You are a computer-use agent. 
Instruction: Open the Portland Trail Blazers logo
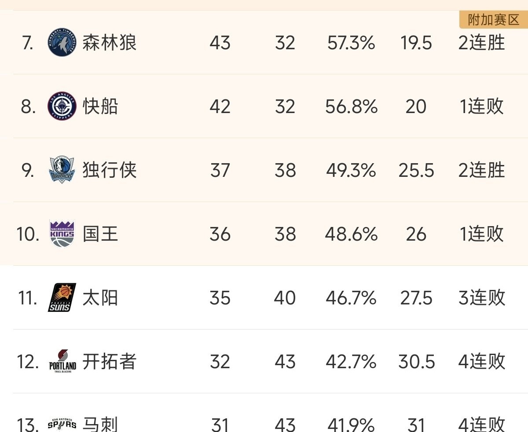62,361
